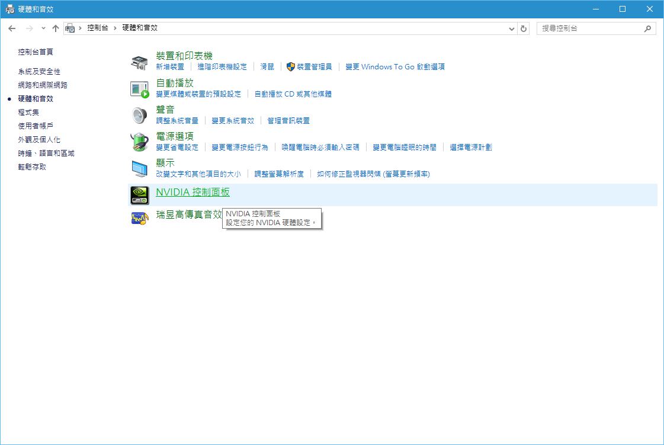This screenshot has height=445, width=664.
Task: Expand the 控制台 breadcrumb chevron
Action: coord(116,28)
